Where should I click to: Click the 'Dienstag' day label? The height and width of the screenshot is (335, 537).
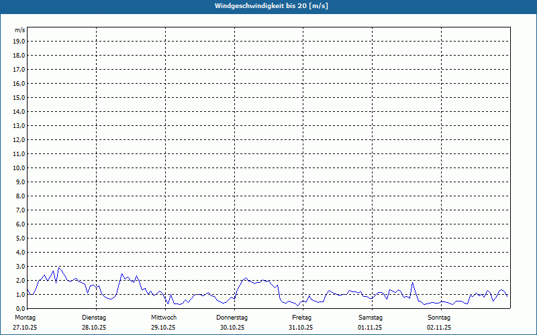coord(94,317)
